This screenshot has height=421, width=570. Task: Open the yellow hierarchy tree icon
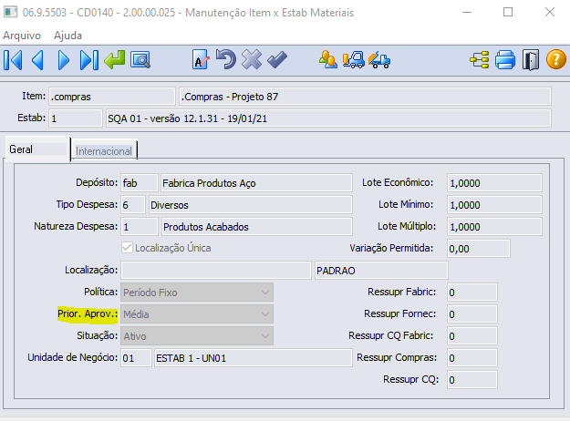click(480, 60)
